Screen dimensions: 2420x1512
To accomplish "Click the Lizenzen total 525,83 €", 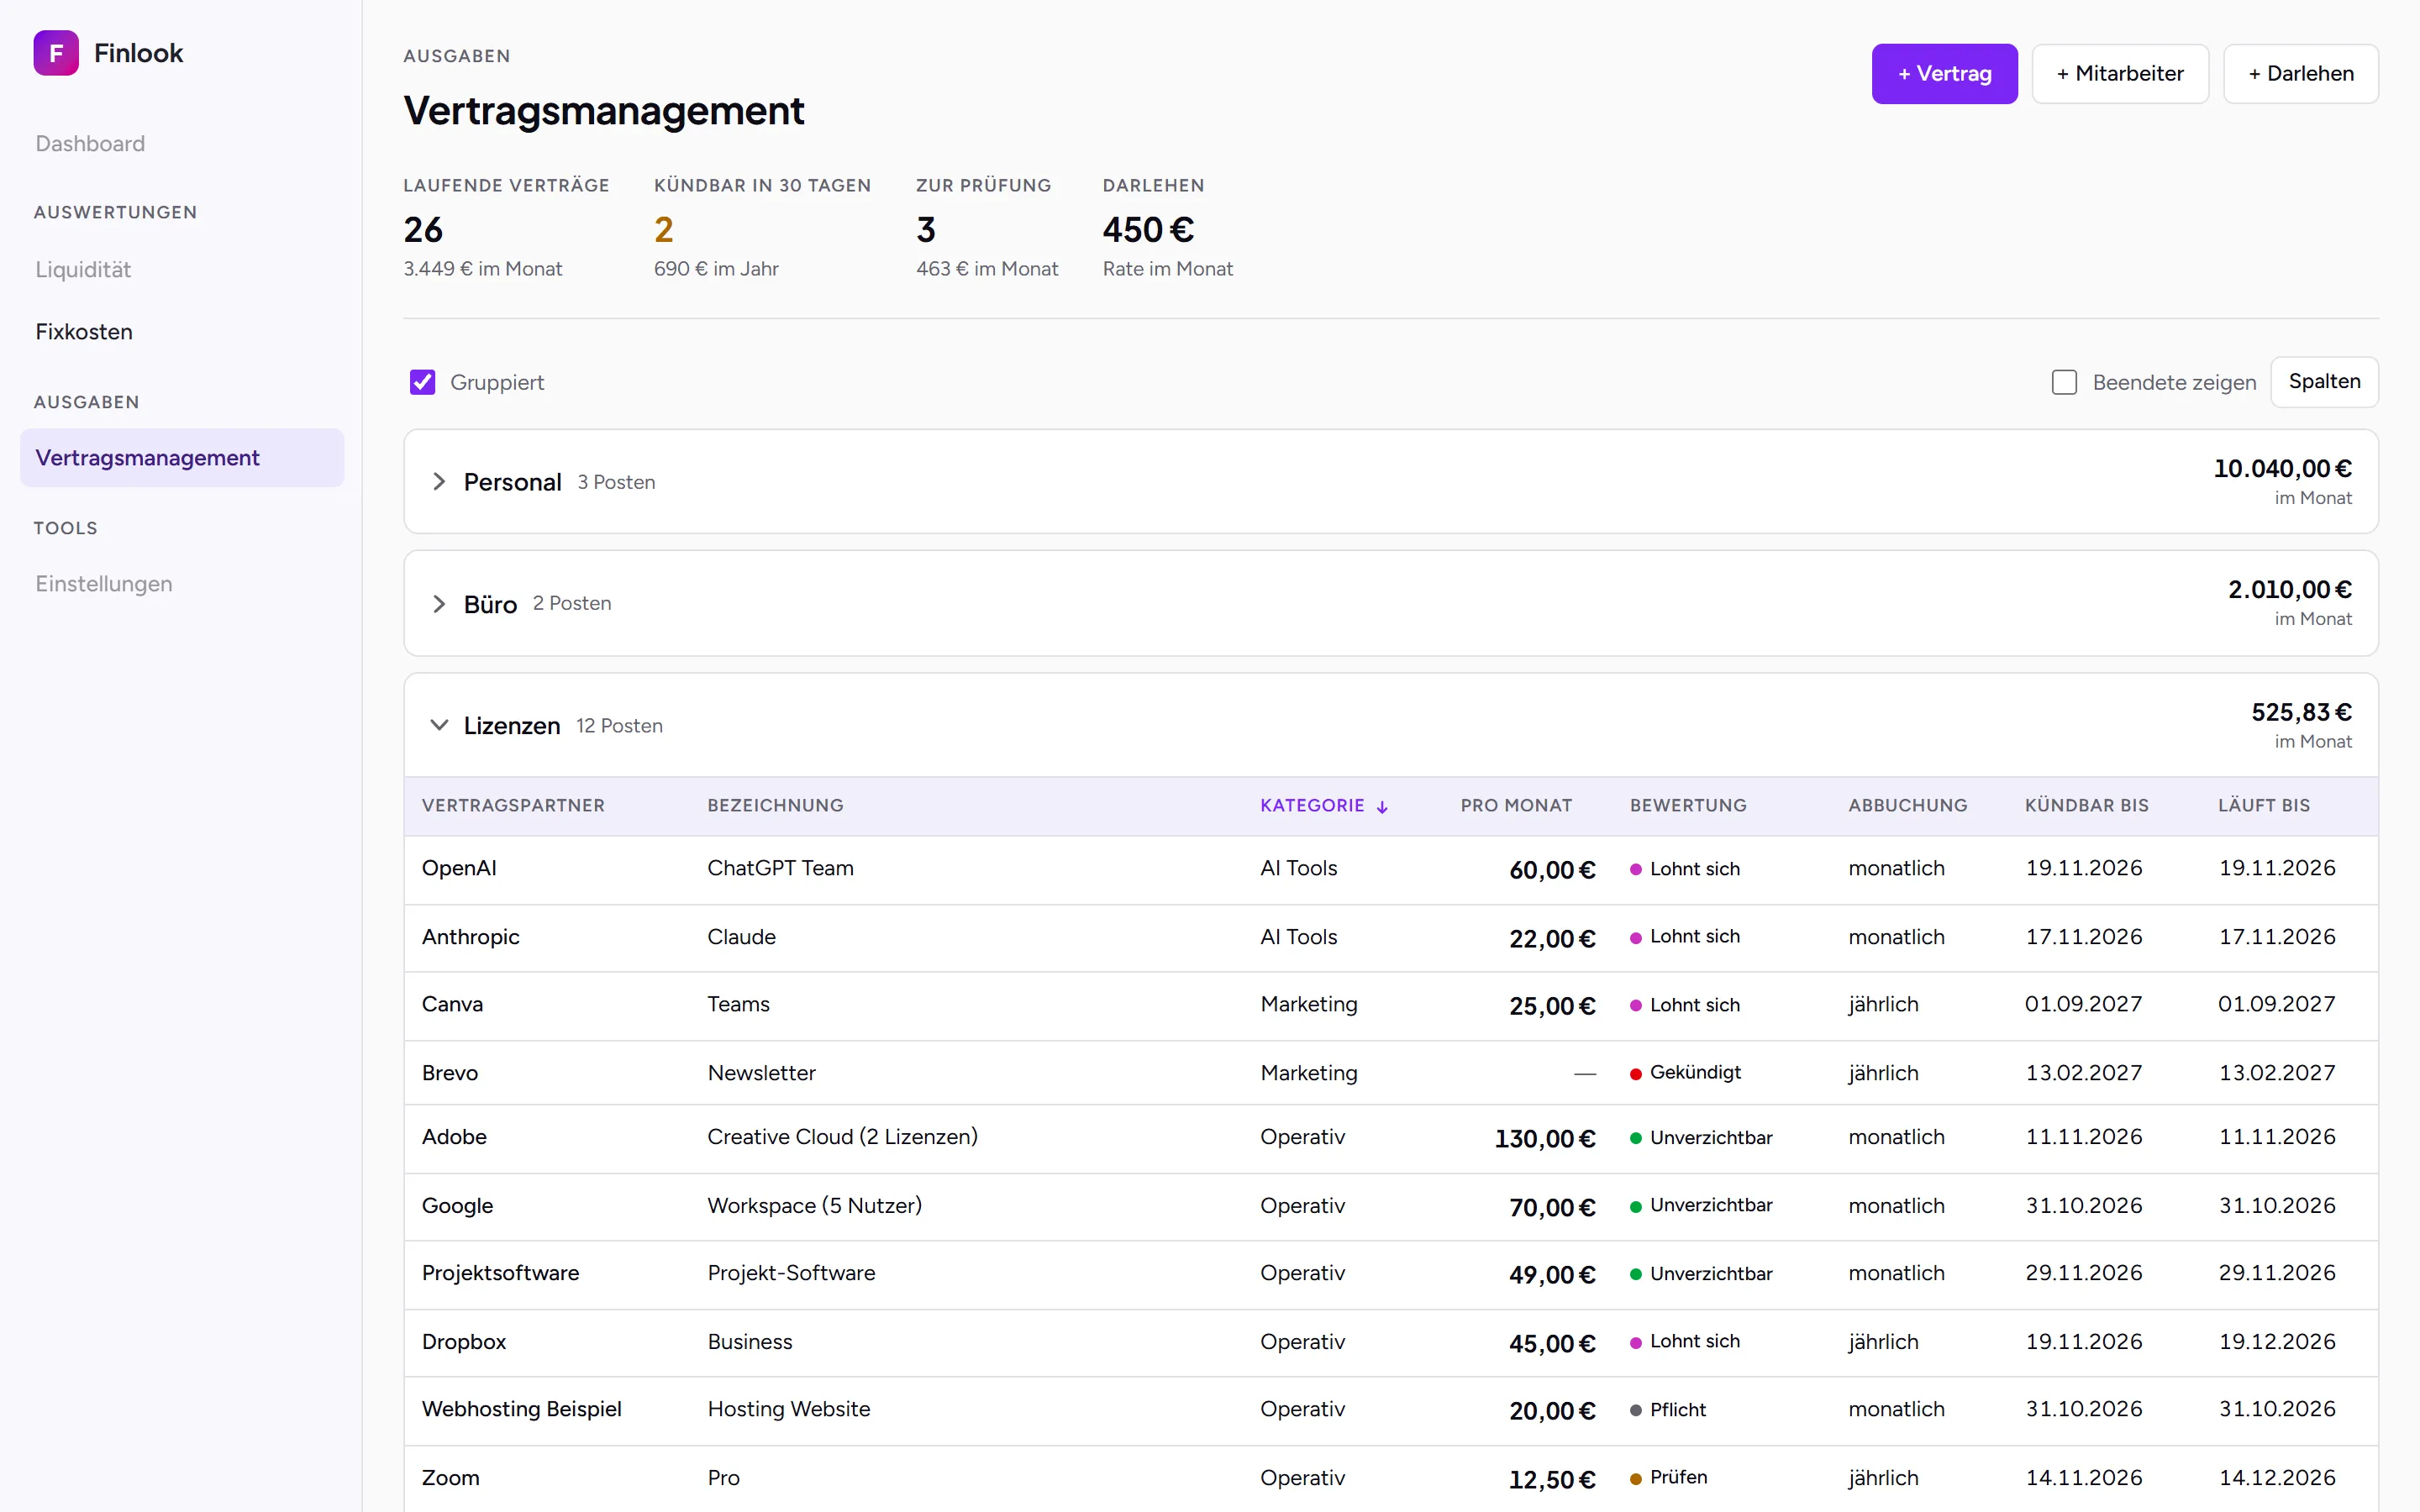I will point(2301,712).
